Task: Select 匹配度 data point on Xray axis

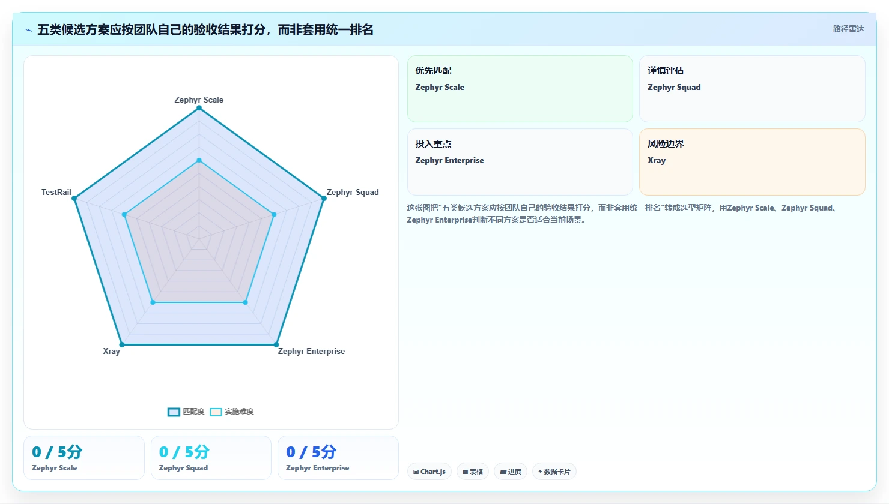Action: click(122, 344)
